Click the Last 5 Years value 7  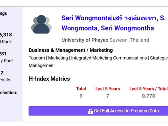tap(108, 96)
